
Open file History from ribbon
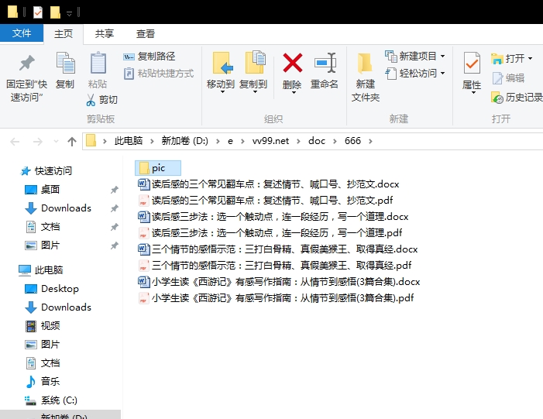517,98
